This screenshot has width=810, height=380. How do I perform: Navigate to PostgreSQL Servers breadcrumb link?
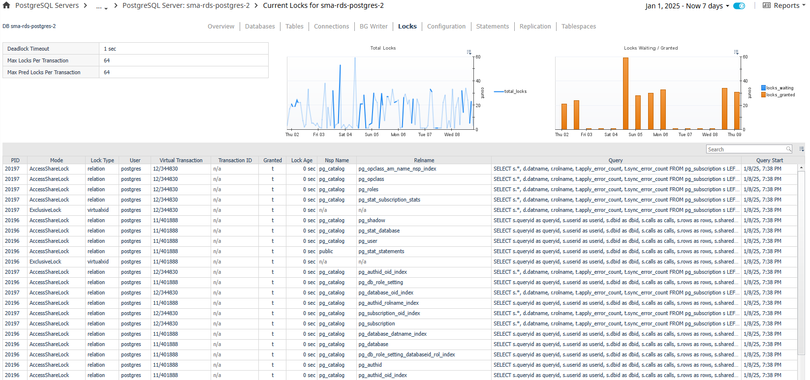pos(47,5)
